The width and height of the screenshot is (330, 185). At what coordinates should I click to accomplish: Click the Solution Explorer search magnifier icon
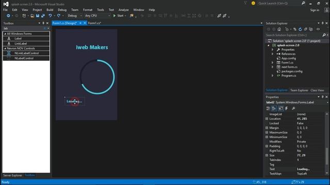point(324,35)
